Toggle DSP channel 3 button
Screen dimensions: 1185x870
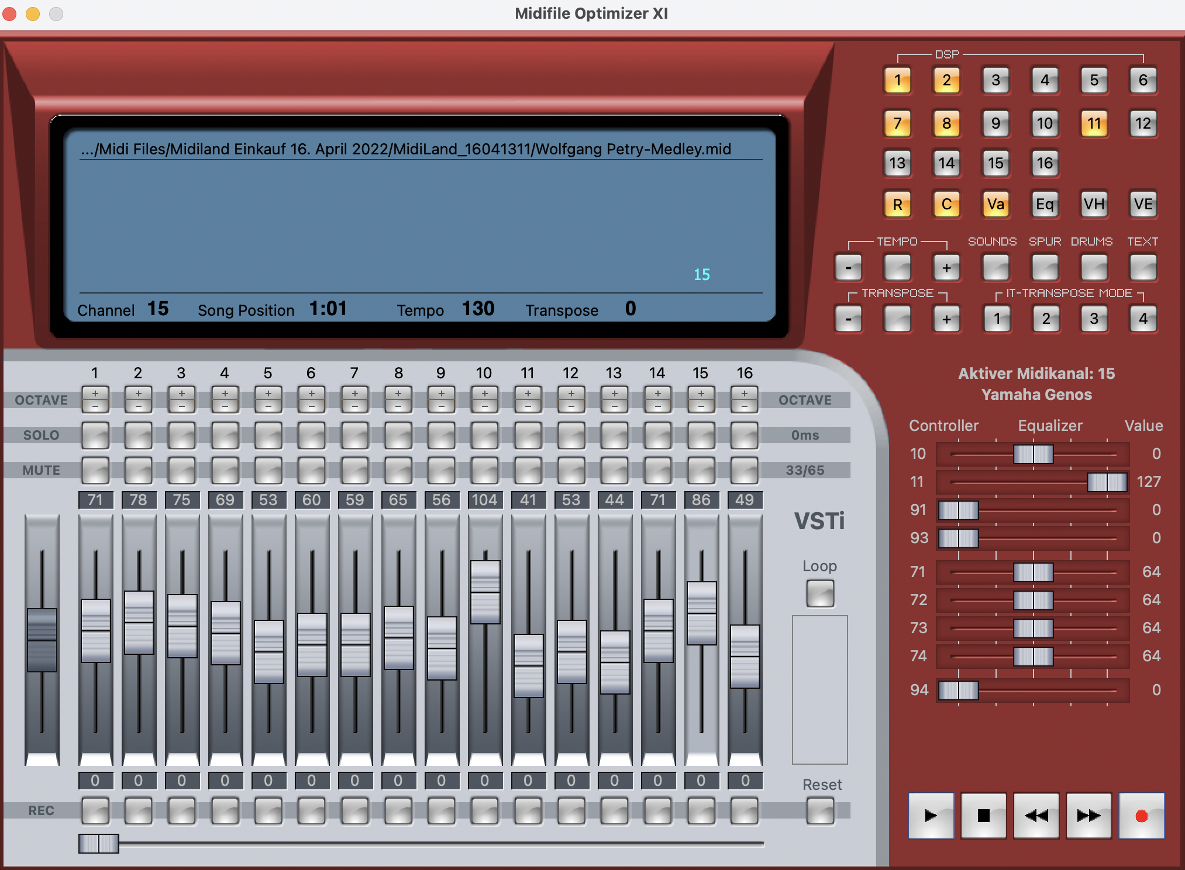click(995, 80)
